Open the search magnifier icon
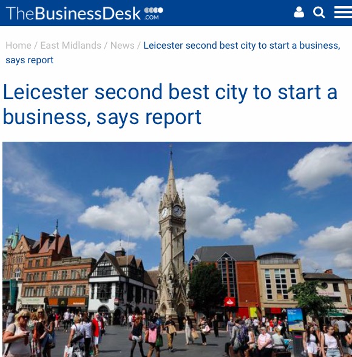This screenshot has width=352, height=357. 319,12
